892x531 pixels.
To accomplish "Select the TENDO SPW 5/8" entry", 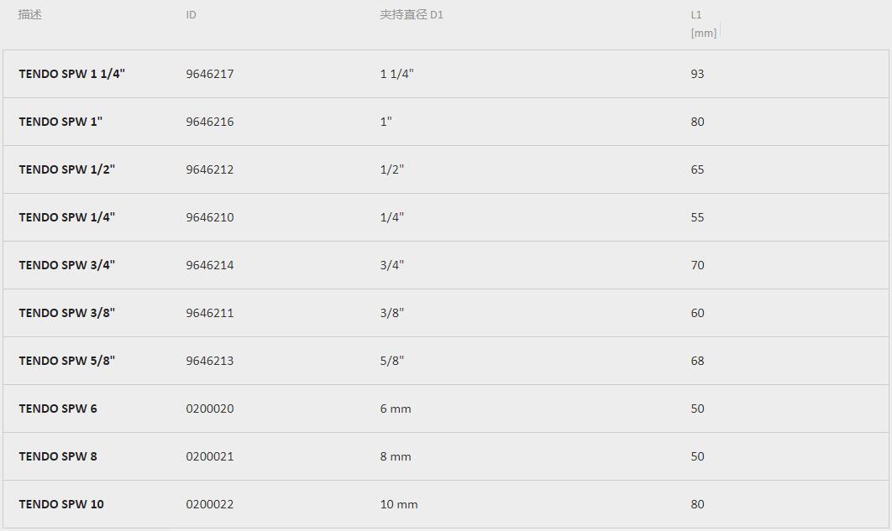I will click(x=66, y=361).
